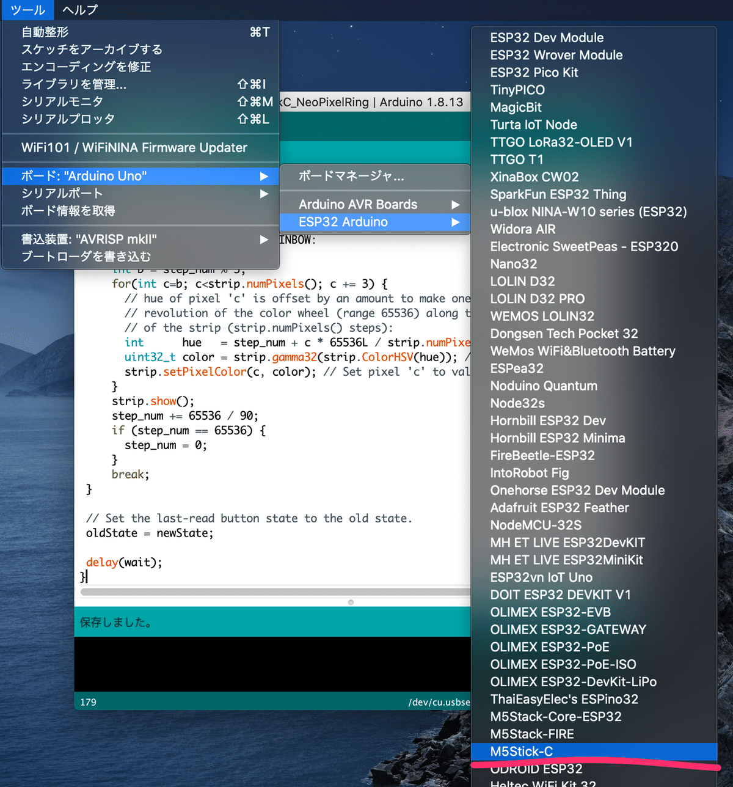Choose WEMOS LOLIN32 board
Viewport: 733px width, 787px height.
pos(594,317)
